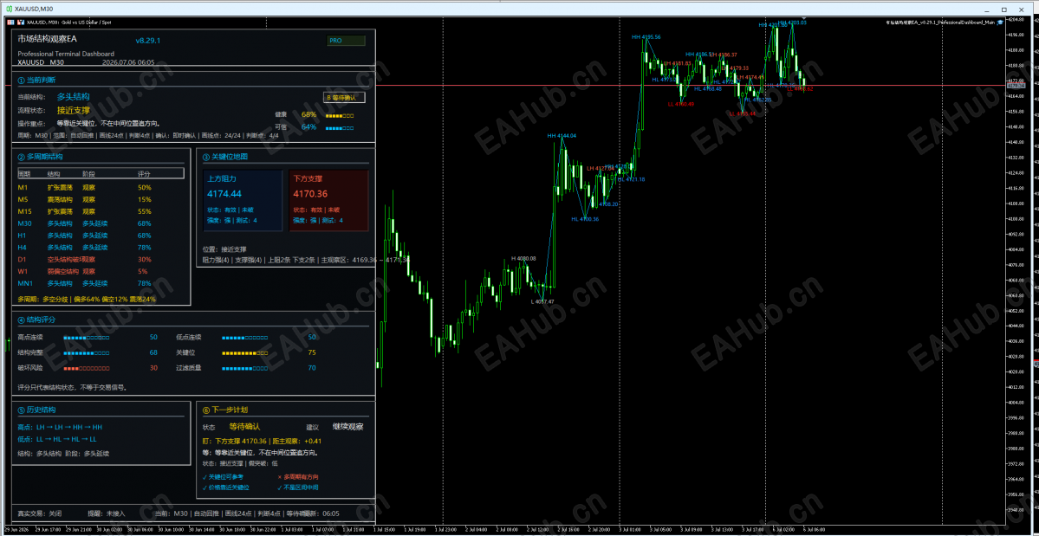Click the depth of market icon beside chart title
The height and width of the screenshot is (536, 1039).
coord(21,22)
